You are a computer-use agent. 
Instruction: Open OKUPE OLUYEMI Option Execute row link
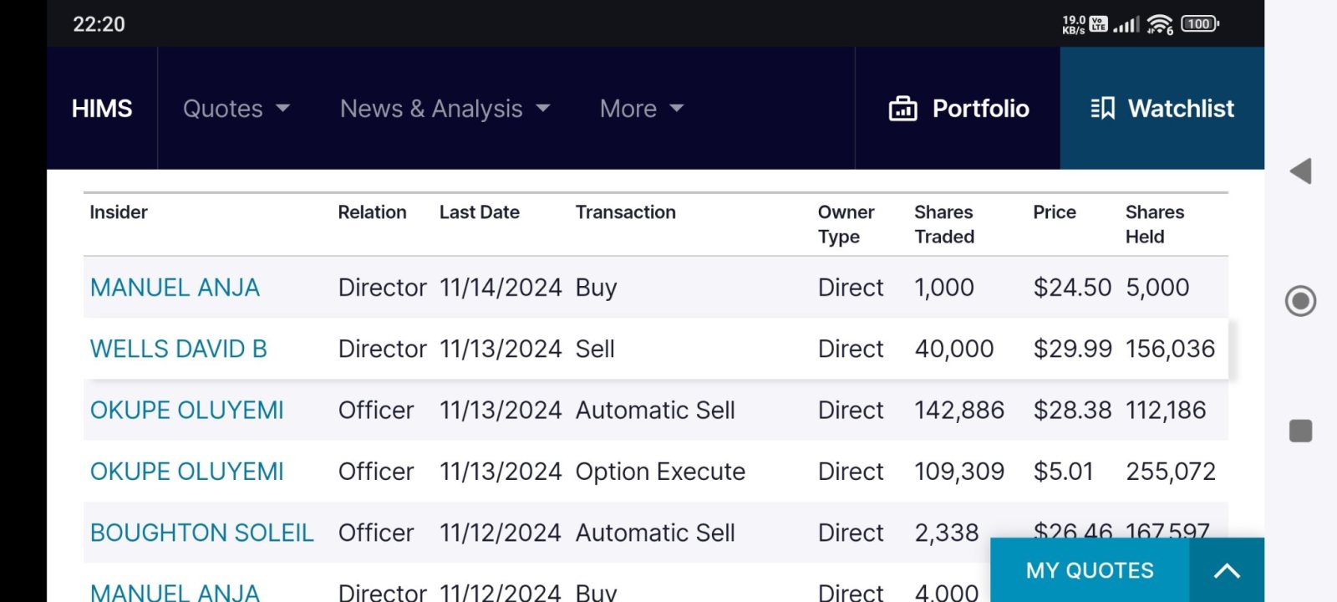click(187, 472)
